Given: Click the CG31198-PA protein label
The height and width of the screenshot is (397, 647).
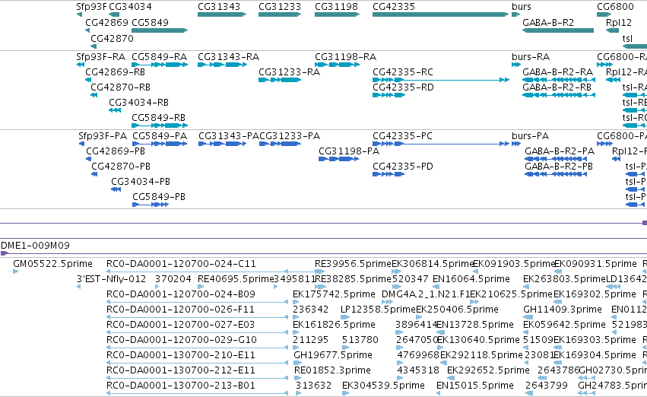Looking at the screenshot, I should [349, 151].
